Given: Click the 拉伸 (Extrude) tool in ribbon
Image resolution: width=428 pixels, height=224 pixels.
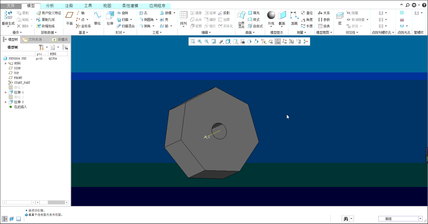Looking at the screenshot, I should click(x=110, y=18).
